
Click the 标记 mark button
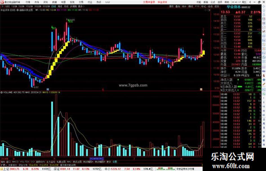[204, 6]
